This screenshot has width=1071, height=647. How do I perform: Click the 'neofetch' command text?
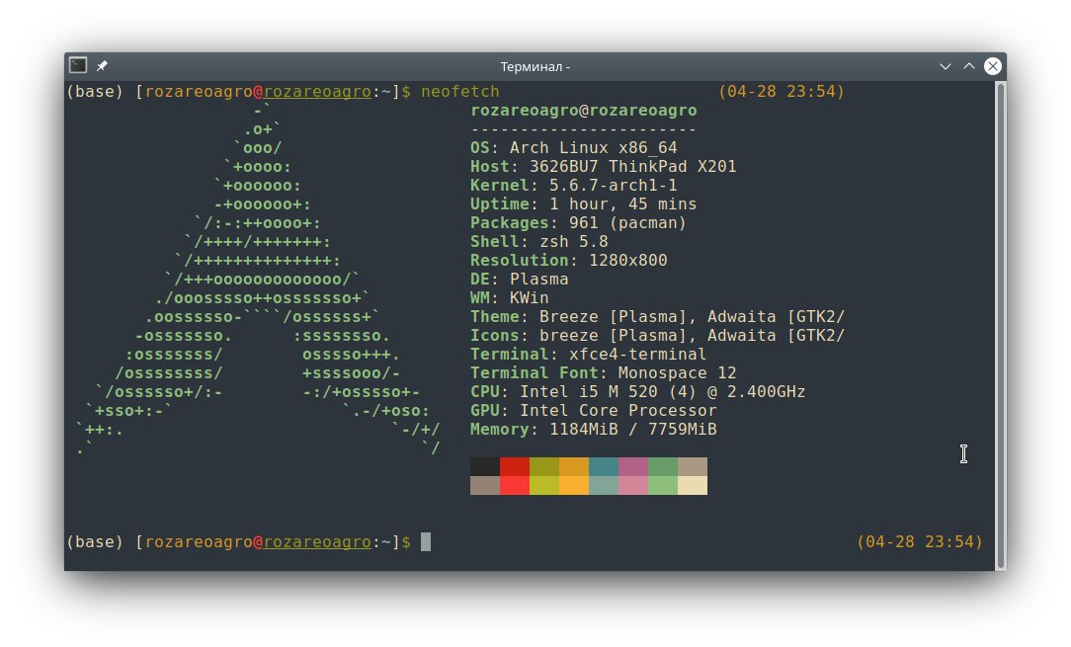click(459, 92)
